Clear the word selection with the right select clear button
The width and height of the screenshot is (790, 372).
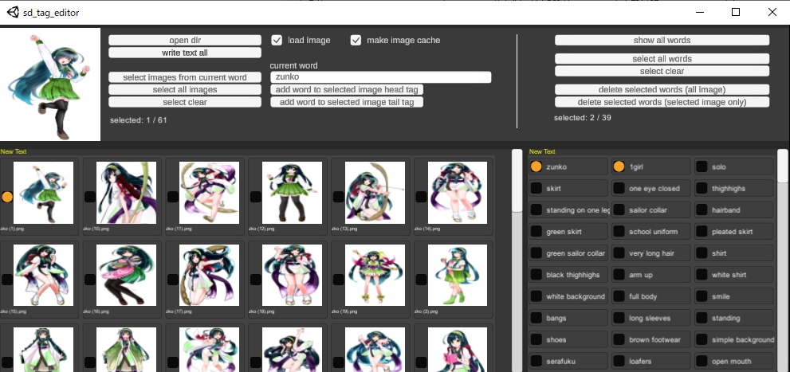(x=662, y=71)
